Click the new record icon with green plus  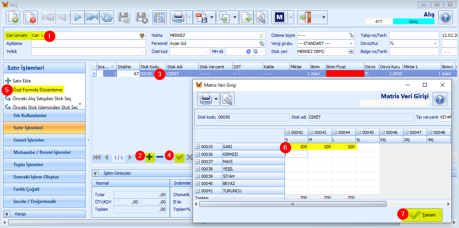click(x=13, y=17)
